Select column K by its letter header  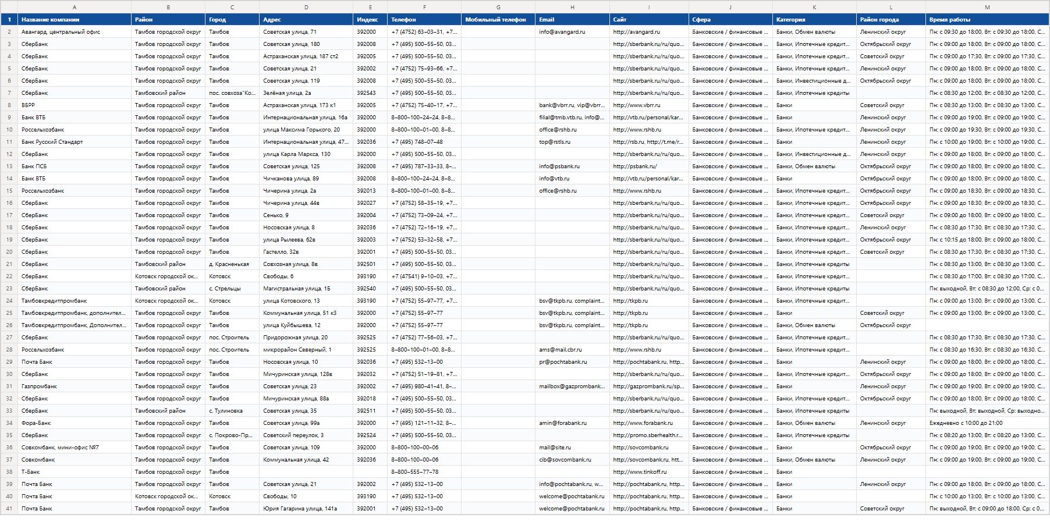point(814,7)
